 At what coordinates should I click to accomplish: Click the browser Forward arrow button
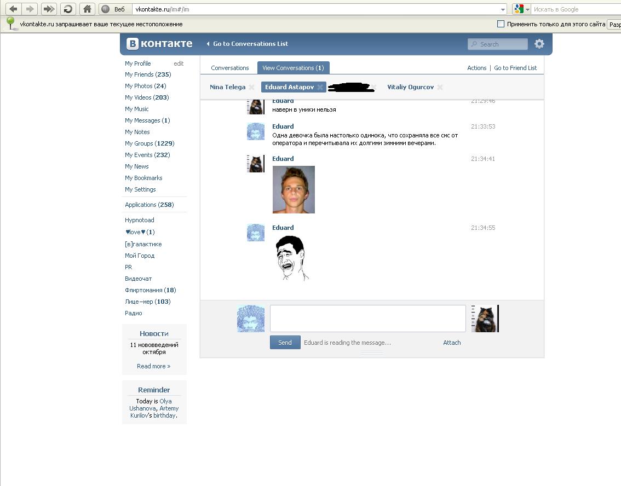click(x=30, y=9)
